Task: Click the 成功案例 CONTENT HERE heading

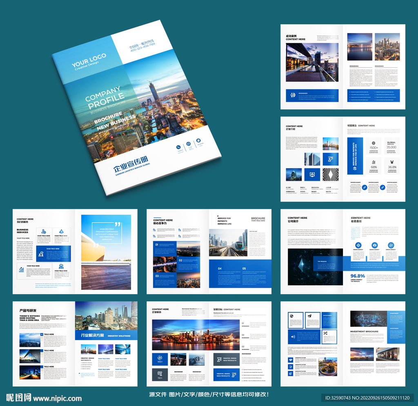Action: (x=296, y=38)
